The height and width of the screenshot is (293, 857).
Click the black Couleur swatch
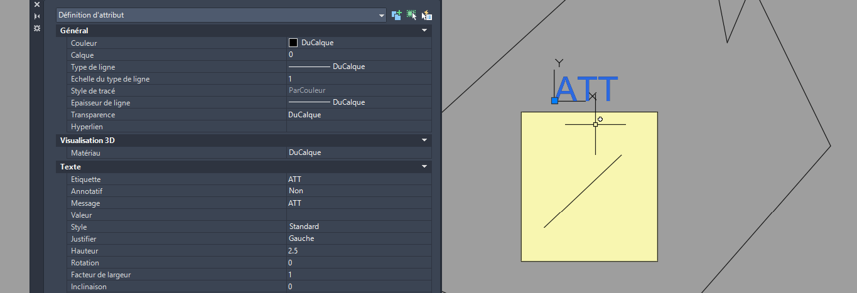click(293, 43)
